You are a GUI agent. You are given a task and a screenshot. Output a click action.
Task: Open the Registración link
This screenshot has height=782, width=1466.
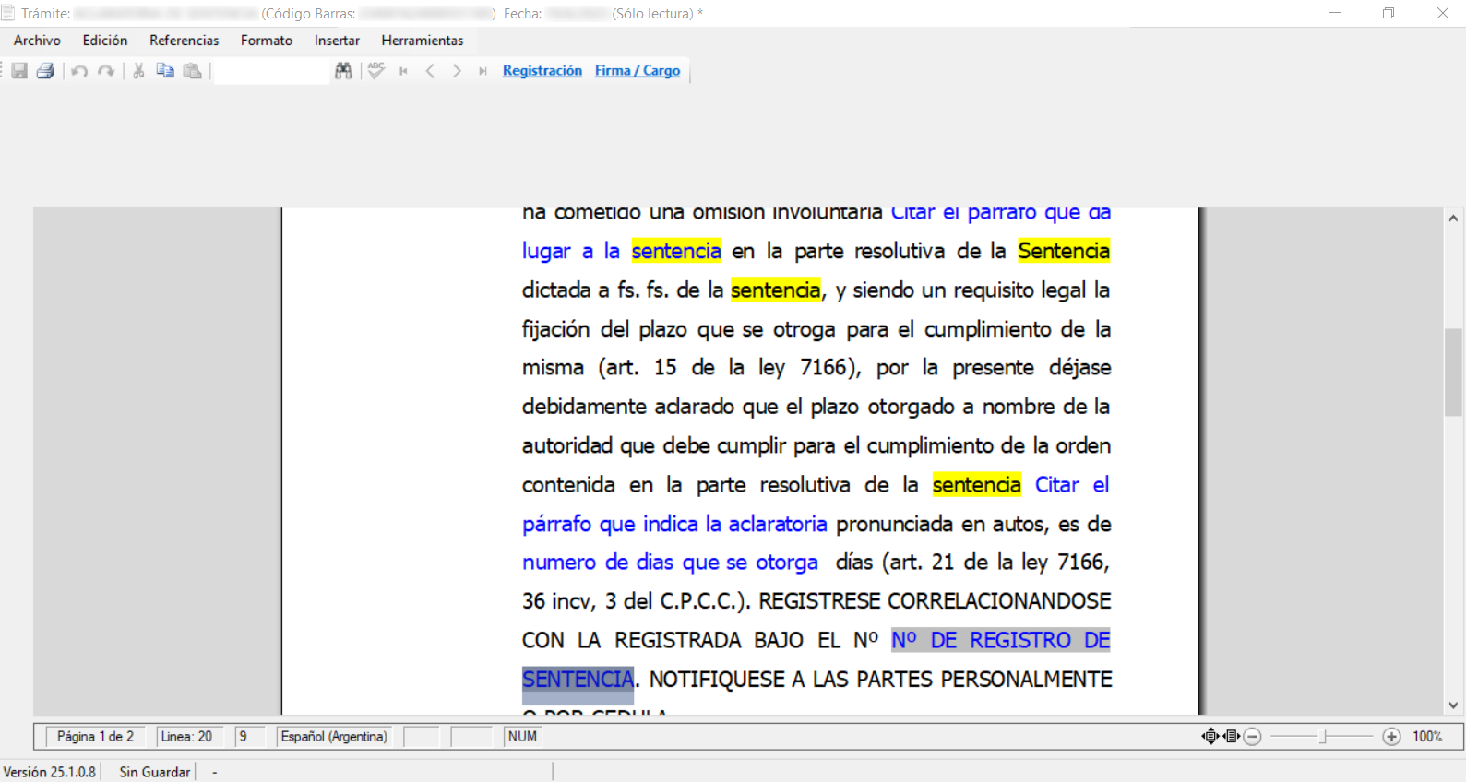pyautogui.click(x=542, y=71)
